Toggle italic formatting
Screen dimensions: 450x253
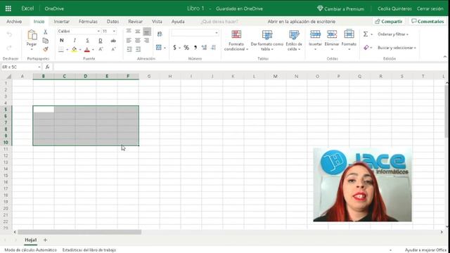75,41
